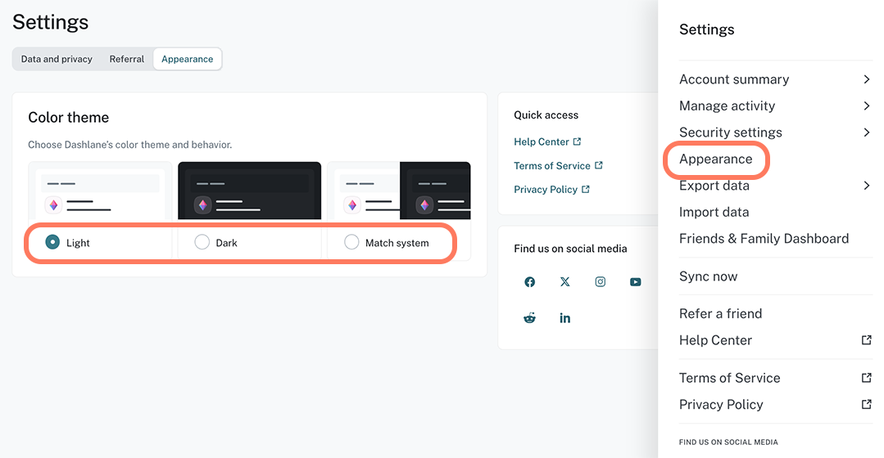Expand Account summary chevron

866,79
